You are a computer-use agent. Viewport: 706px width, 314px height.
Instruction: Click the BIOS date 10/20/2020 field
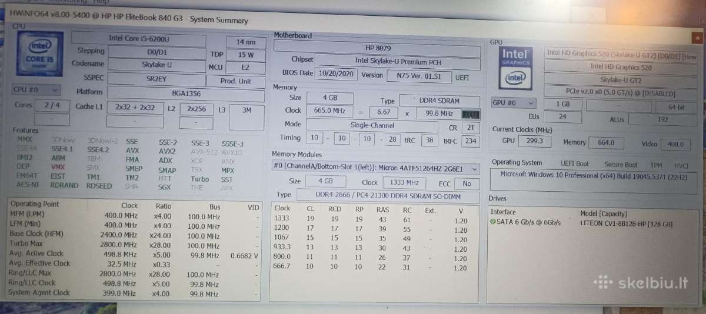(336, 74)
